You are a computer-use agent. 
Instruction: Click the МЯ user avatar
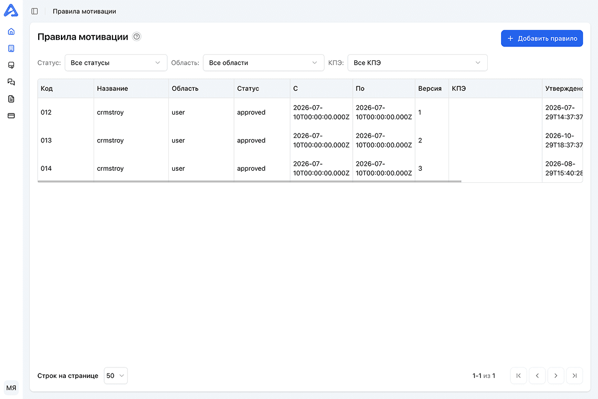(x=11, y=388)
